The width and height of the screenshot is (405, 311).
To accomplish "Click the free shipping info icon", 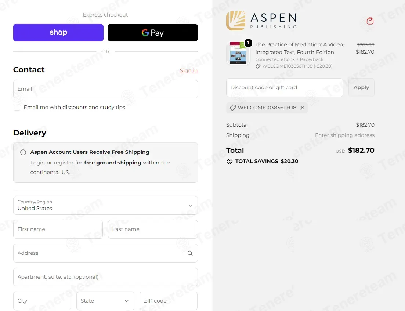I will click(23, 152).
